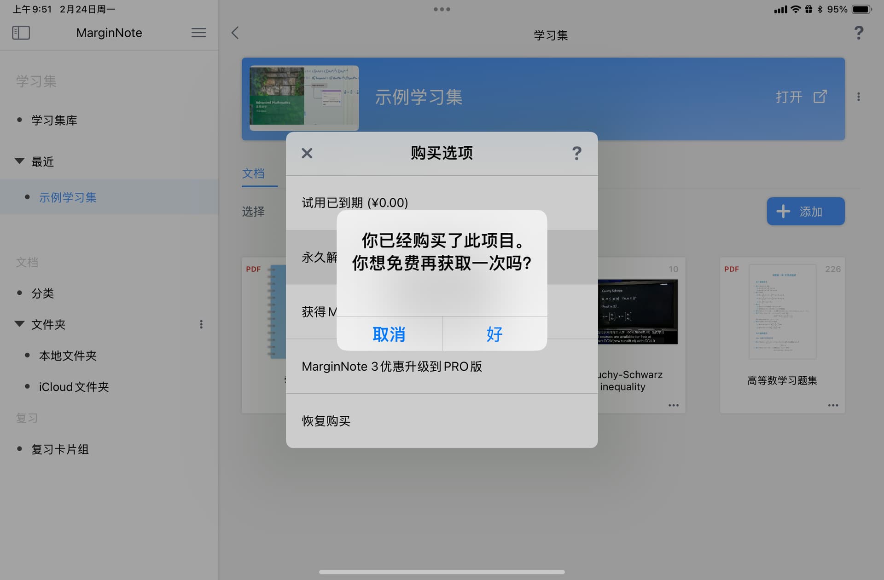Tap Cancel in the already-purchased alert
This screenshot has width=884, height=580.
[x=389, y=334]
